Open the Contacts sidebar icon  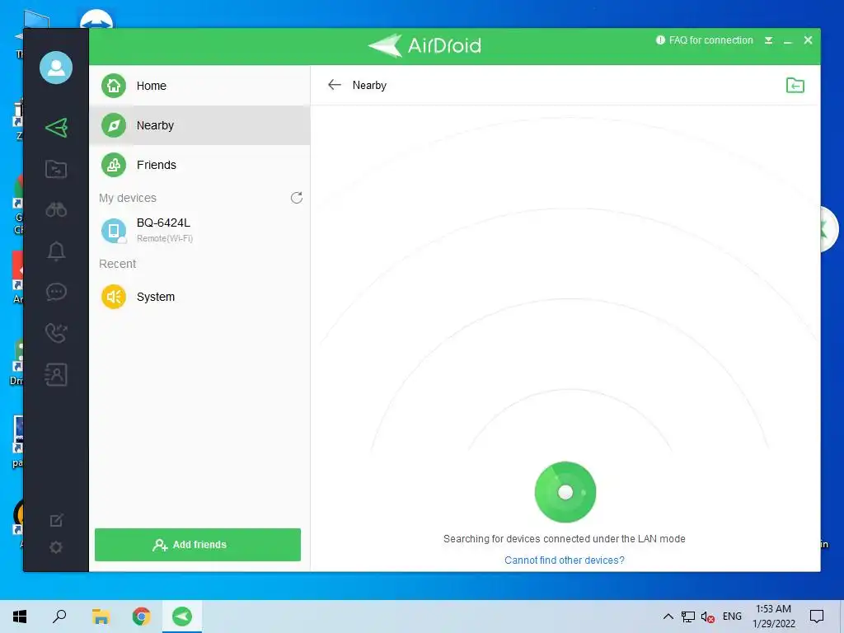pos(56,374)
